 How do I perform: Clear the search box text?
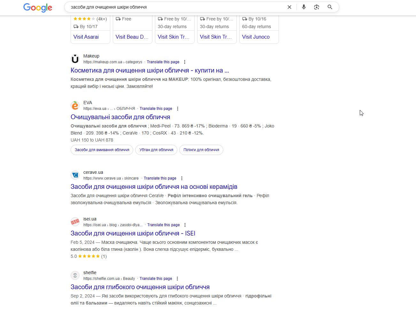[289, 7]
